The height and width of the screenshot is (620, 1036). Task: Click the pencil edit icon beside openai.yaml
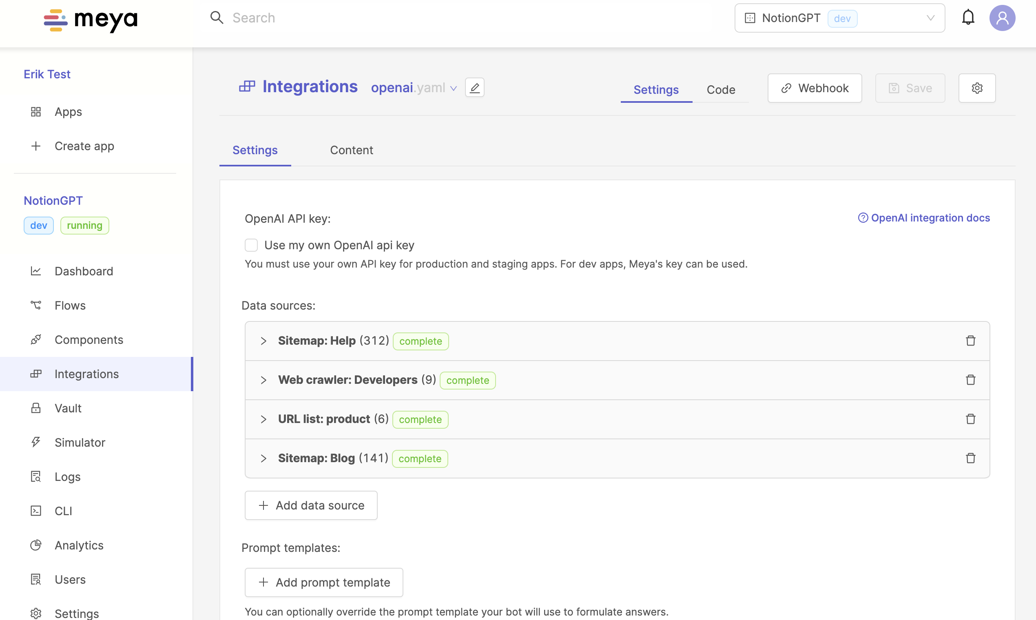click(474, 88)
